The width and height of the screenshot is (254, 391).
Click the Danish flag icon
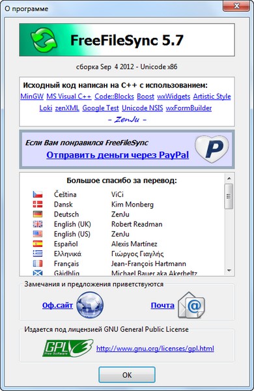(x=38, y=204)
